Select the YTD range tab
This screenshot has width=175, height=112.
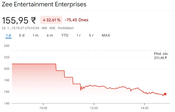[65, 35]
